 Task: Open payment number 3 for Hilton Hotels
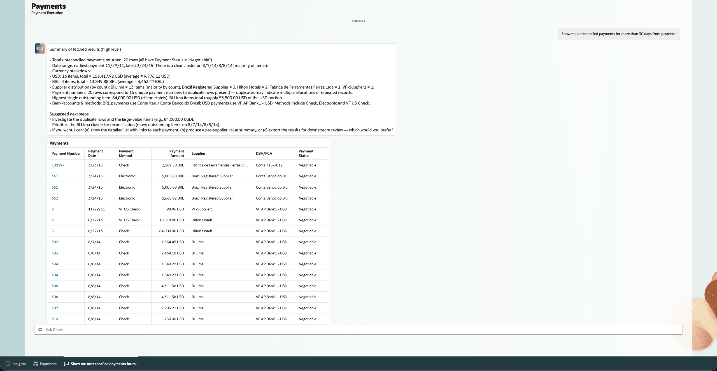(x=53, y=220)
